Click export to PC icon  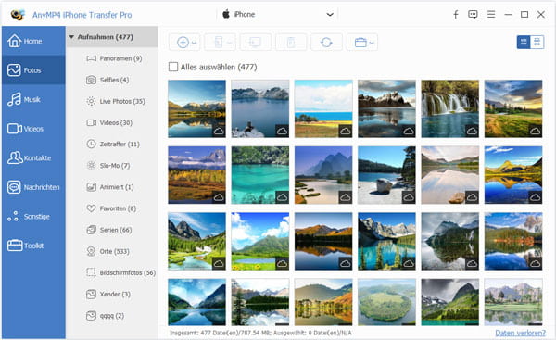pyautogui.click(x=256, y=43)
